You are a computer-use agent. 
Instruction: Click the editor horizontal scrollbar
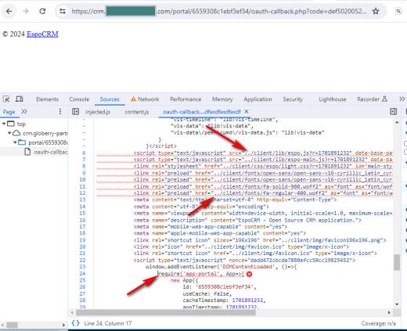click(166, 312)
